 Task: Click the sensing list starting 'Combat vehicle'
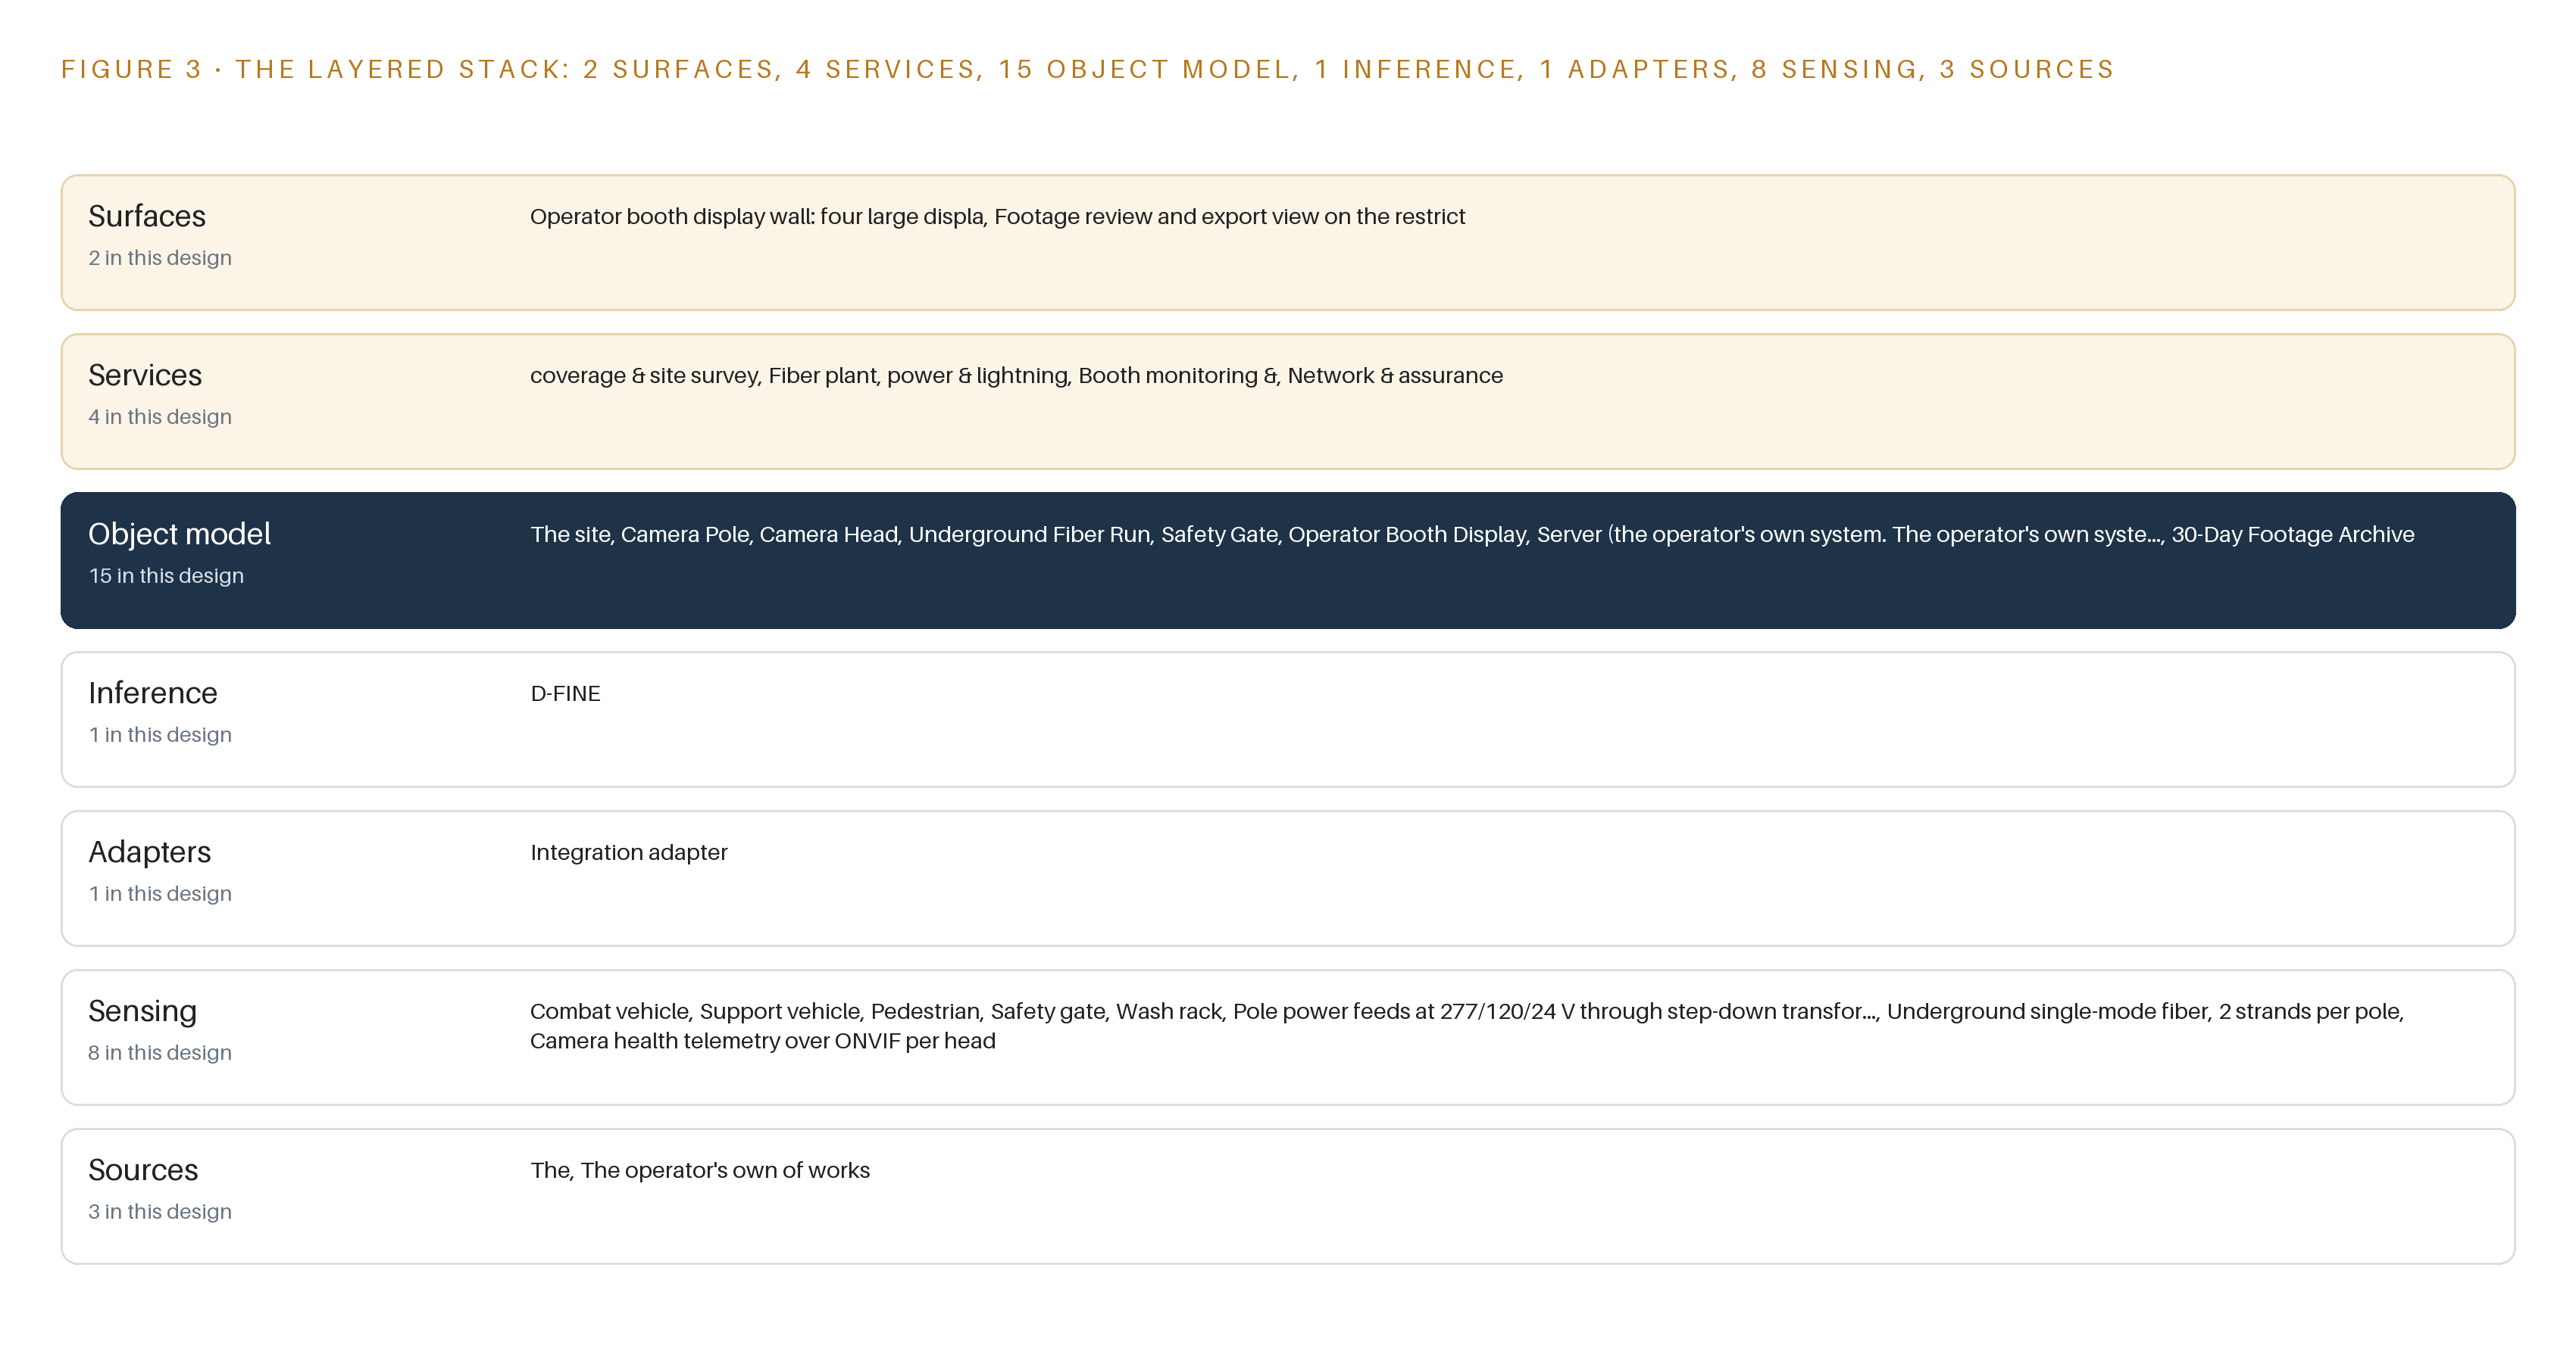(x=1467, y=1026)
